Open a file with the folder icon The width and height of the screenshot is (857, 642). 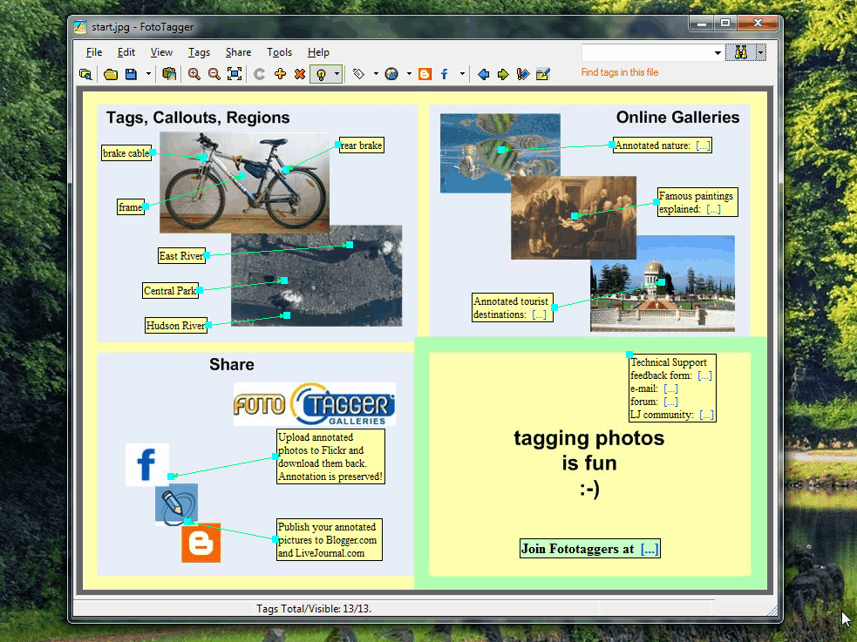[111, 74]
